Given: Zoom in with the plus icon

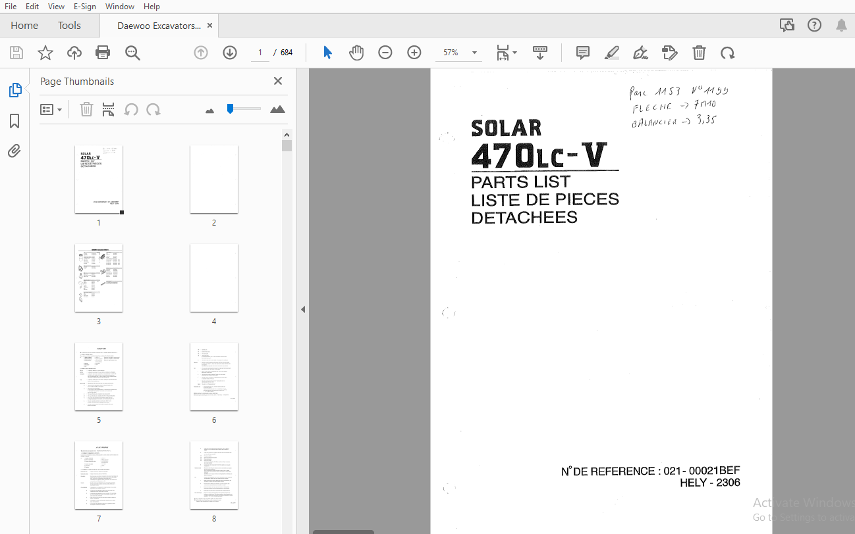Looking at the screenshot, I should pos(414,53).
